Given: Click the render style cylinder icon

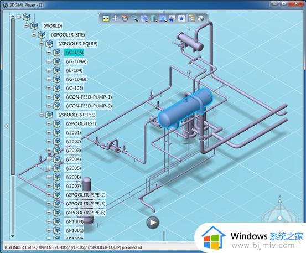Looking at the screenshot, I should click(153, 18).
